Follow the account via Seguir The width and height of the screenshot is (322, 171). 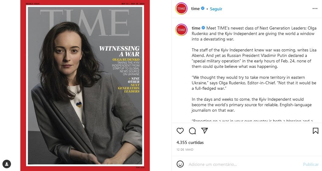tap(216, 9)
